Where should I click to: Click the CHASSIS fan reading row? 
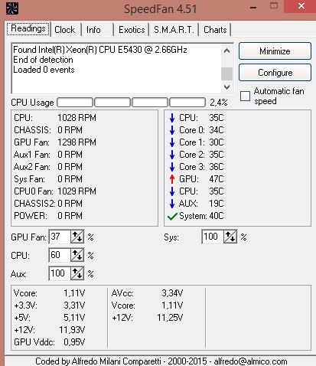48,130
